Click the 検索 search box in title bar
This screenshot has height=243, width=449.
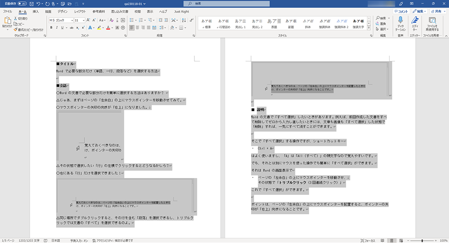[x=226, y=4]
